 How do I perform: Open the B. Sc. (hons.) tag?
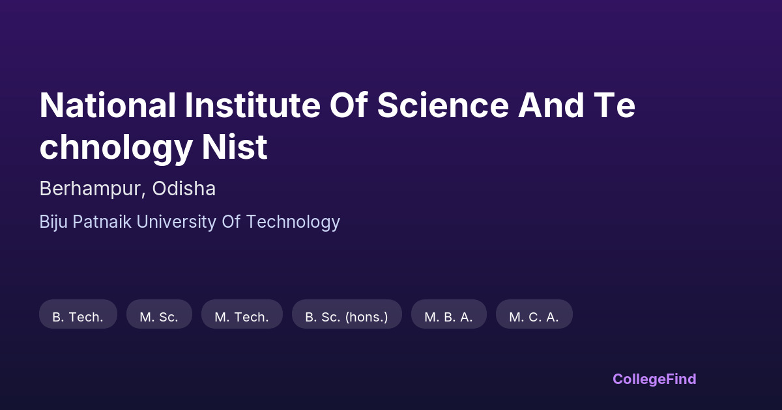point(347,317)
